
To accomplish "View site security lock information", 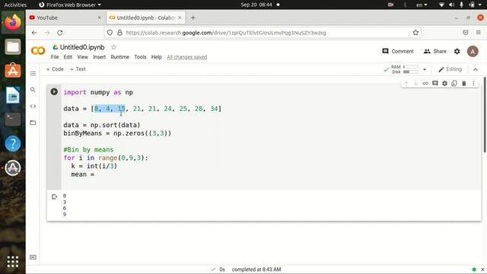I will [x=119, y=33].
